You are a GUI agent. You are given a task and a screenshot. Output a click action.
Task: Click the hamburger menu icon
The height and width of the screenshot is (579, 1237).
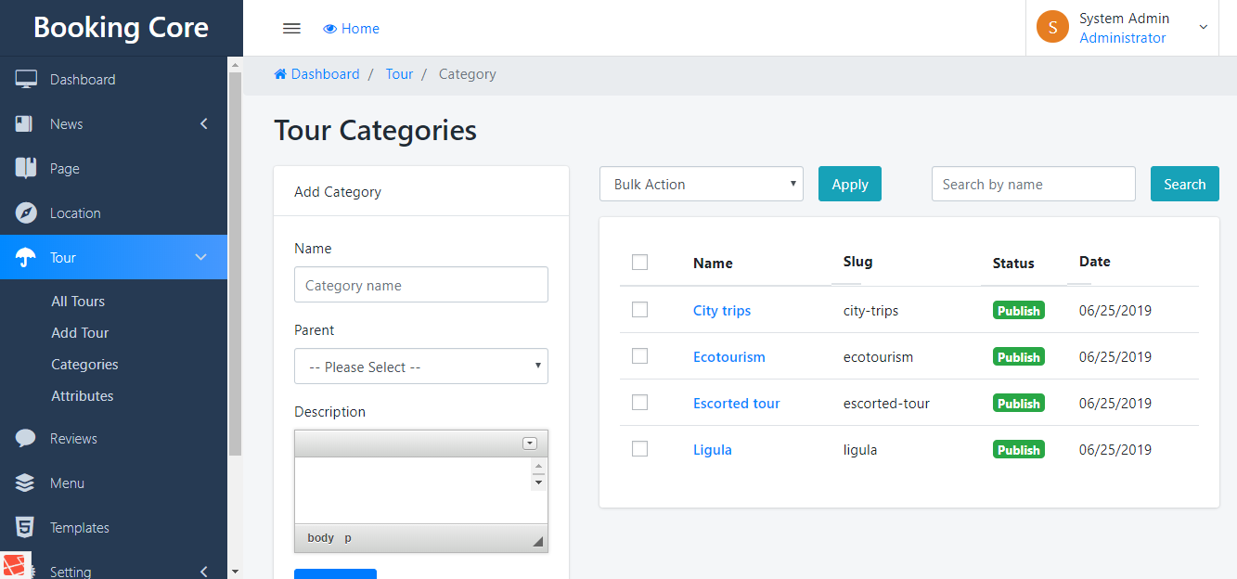[291, 28]
